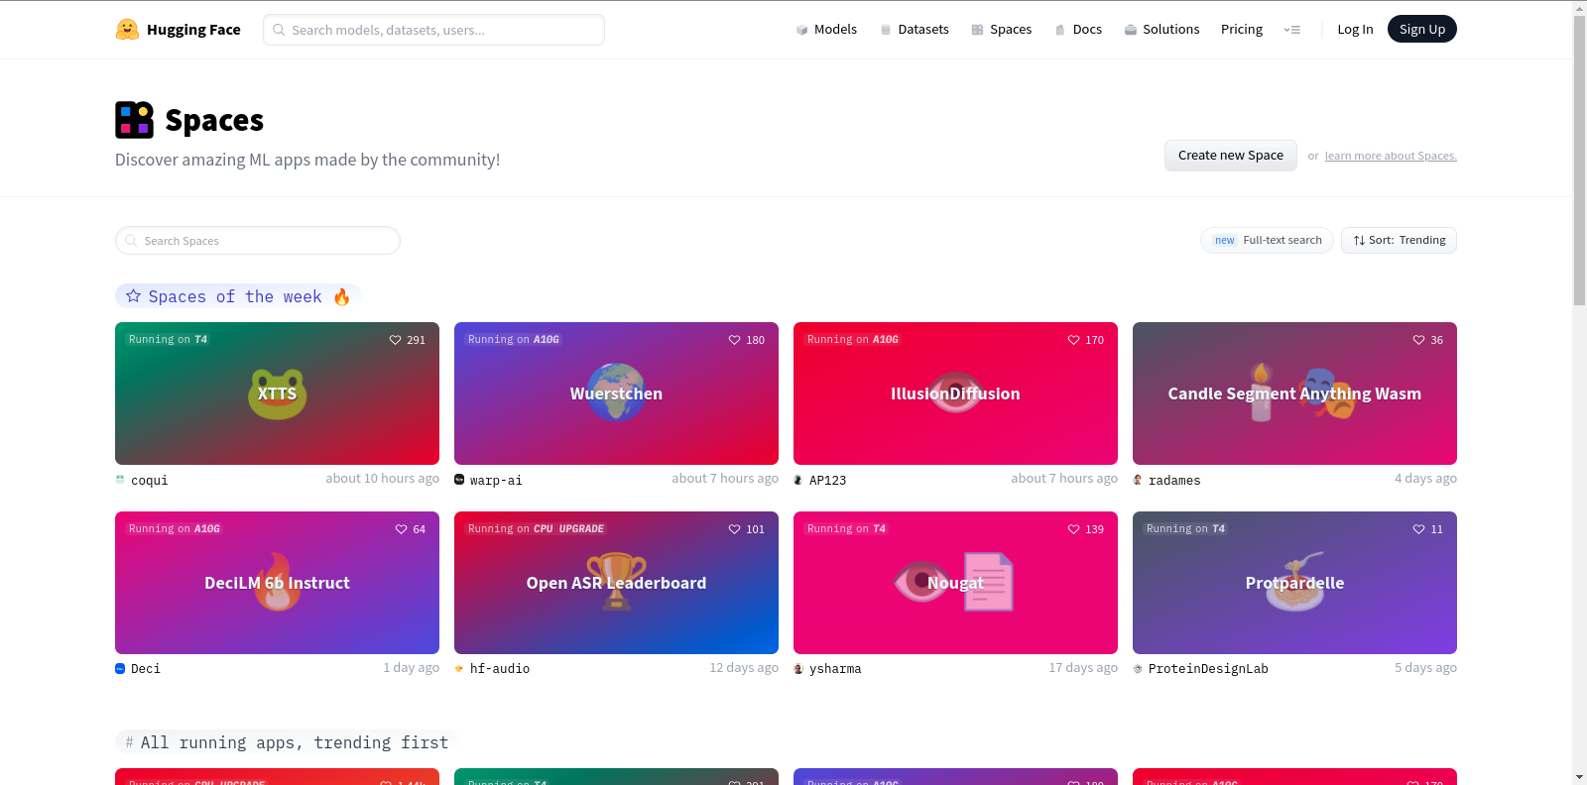Click the ProteinDesignLab author avatar
Screen dimensions: 1587x785
pos(1138,669)
